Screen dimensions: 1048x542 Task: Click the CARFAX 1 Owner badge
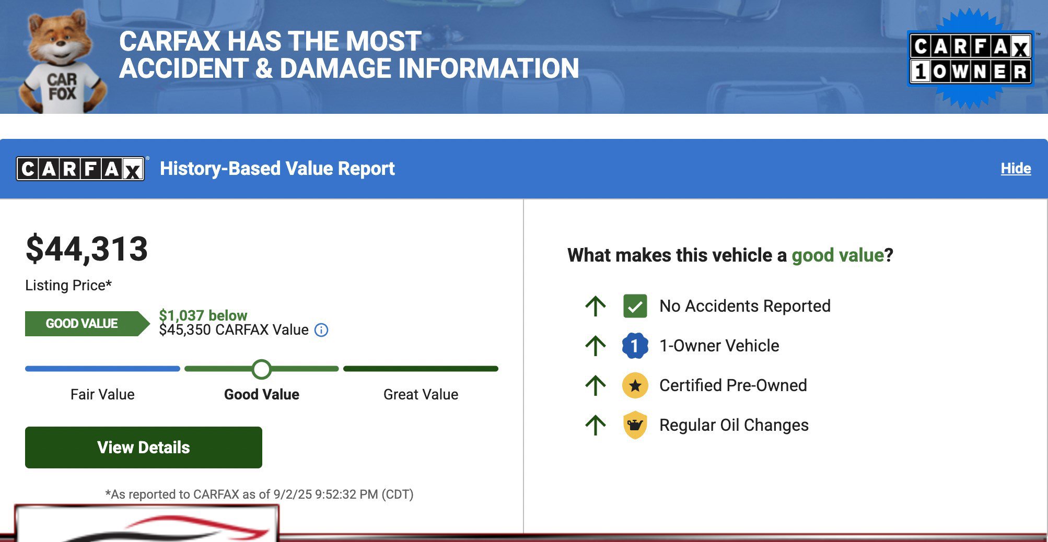[x=970, y=58]
